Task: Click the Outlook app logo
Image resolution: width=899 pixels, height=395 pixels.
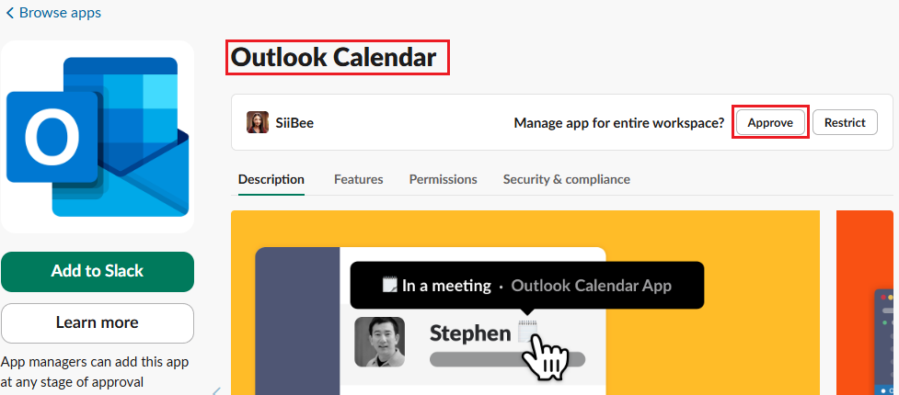Action: pos(98,137)
